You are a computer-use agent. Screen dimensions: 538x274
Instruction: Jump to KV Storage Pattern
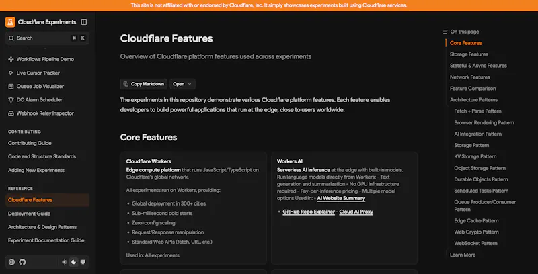point(475,156)
